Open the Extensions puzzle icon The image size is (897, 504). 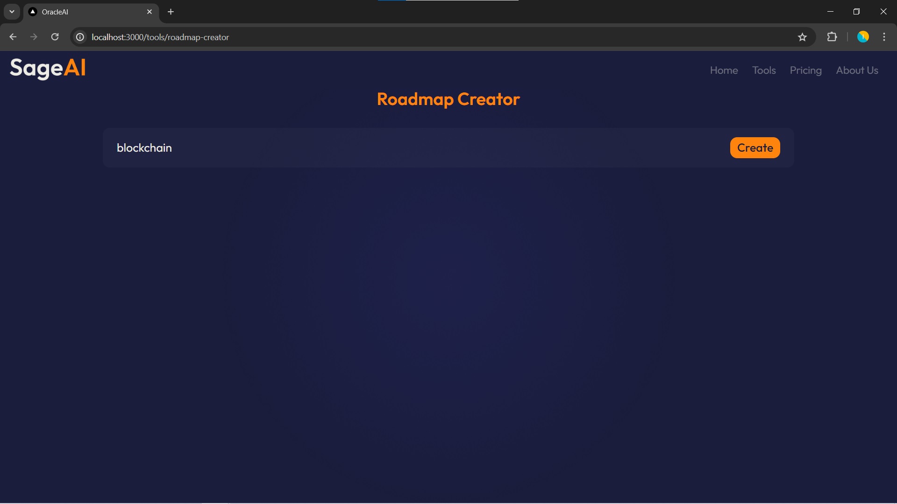tap(832, 37)
